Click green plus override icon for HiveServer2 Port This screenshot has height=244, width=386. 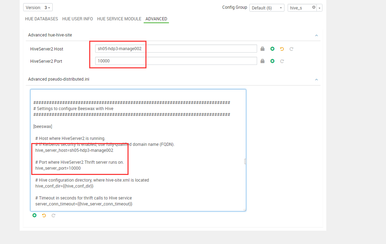pos(272,61)
